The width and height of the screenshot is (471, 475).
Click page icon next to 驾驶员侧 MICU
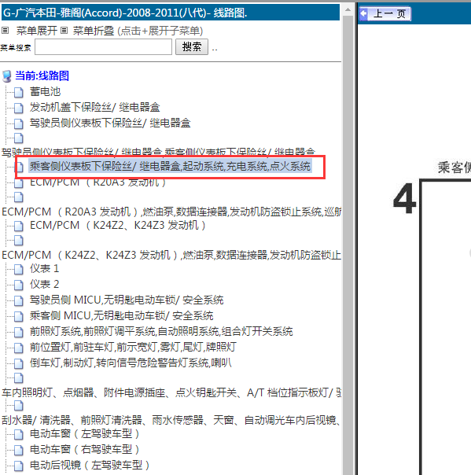[x=18, y=301]
